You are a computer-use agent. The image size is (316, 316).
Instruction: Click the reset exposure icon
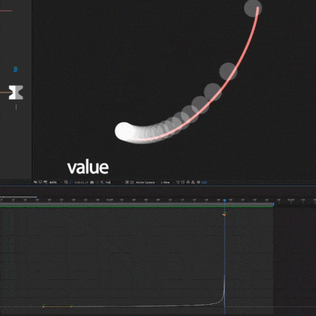point(198,182)
